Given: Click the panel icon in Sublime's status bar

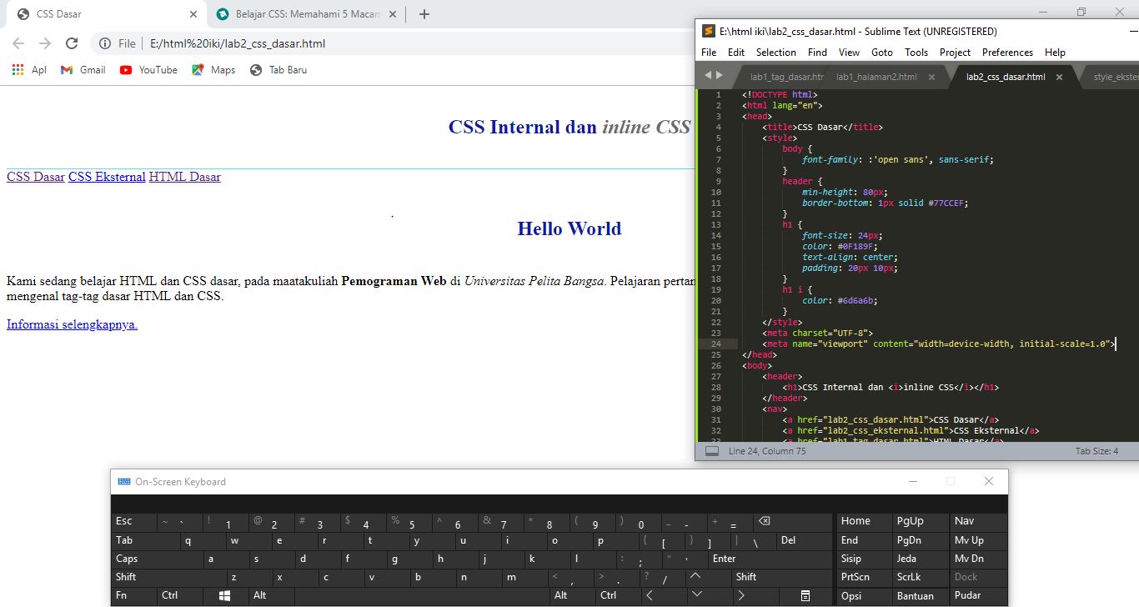Looking at the screenshot, I should (712, 450).
